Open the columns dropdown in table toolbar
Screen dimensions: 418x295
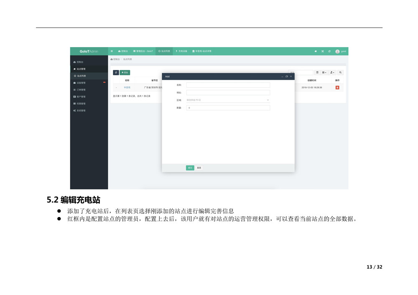(x=324, y=73)
